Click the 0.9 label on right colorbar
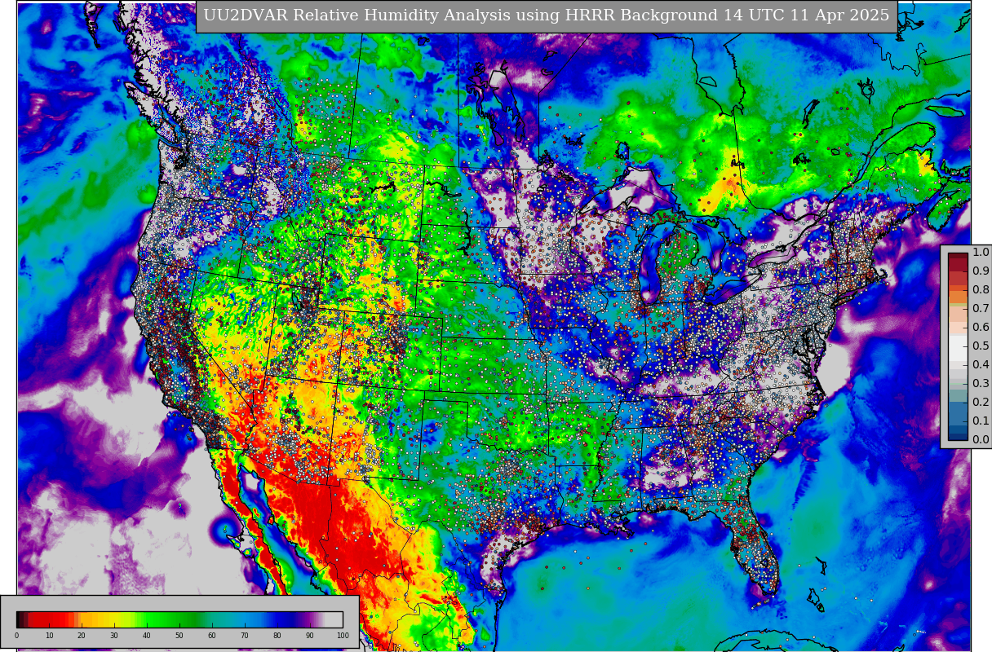The width and height of the screenshot is (992, 652). (x=981, y=271)
